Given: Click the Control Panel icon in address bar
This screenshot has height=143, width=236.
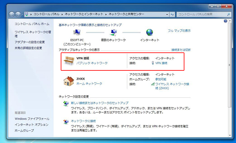Looking at the screenshot, I should tap(27, 14).
